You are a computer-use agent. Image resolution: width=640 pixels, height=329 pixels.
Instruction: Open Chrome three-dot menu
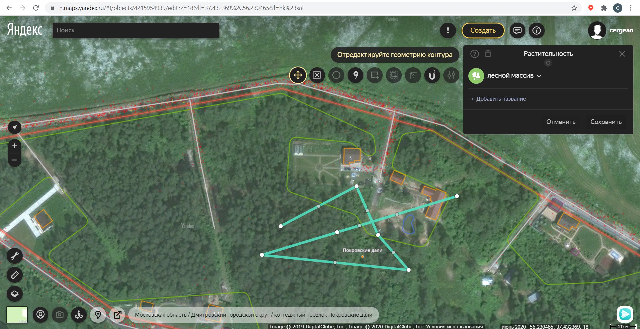point(631,8)
